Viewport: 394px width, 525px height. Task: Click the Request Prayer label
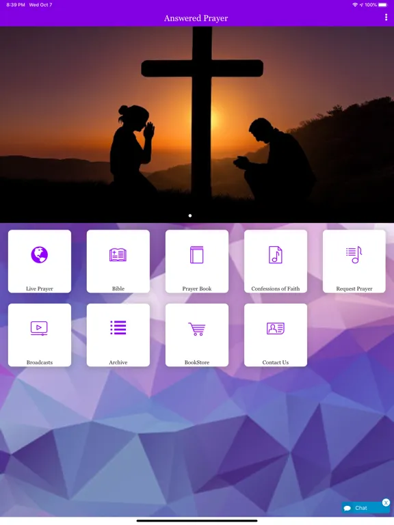pyautogui.click(x=354, y=288)
